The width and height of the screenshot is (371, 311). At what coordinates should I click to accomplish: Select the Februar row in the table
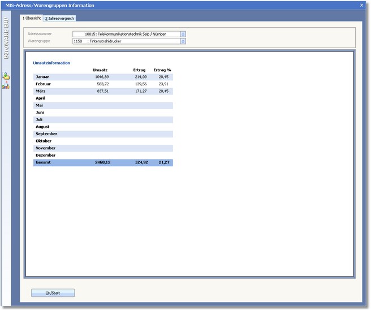pos(102,84)
